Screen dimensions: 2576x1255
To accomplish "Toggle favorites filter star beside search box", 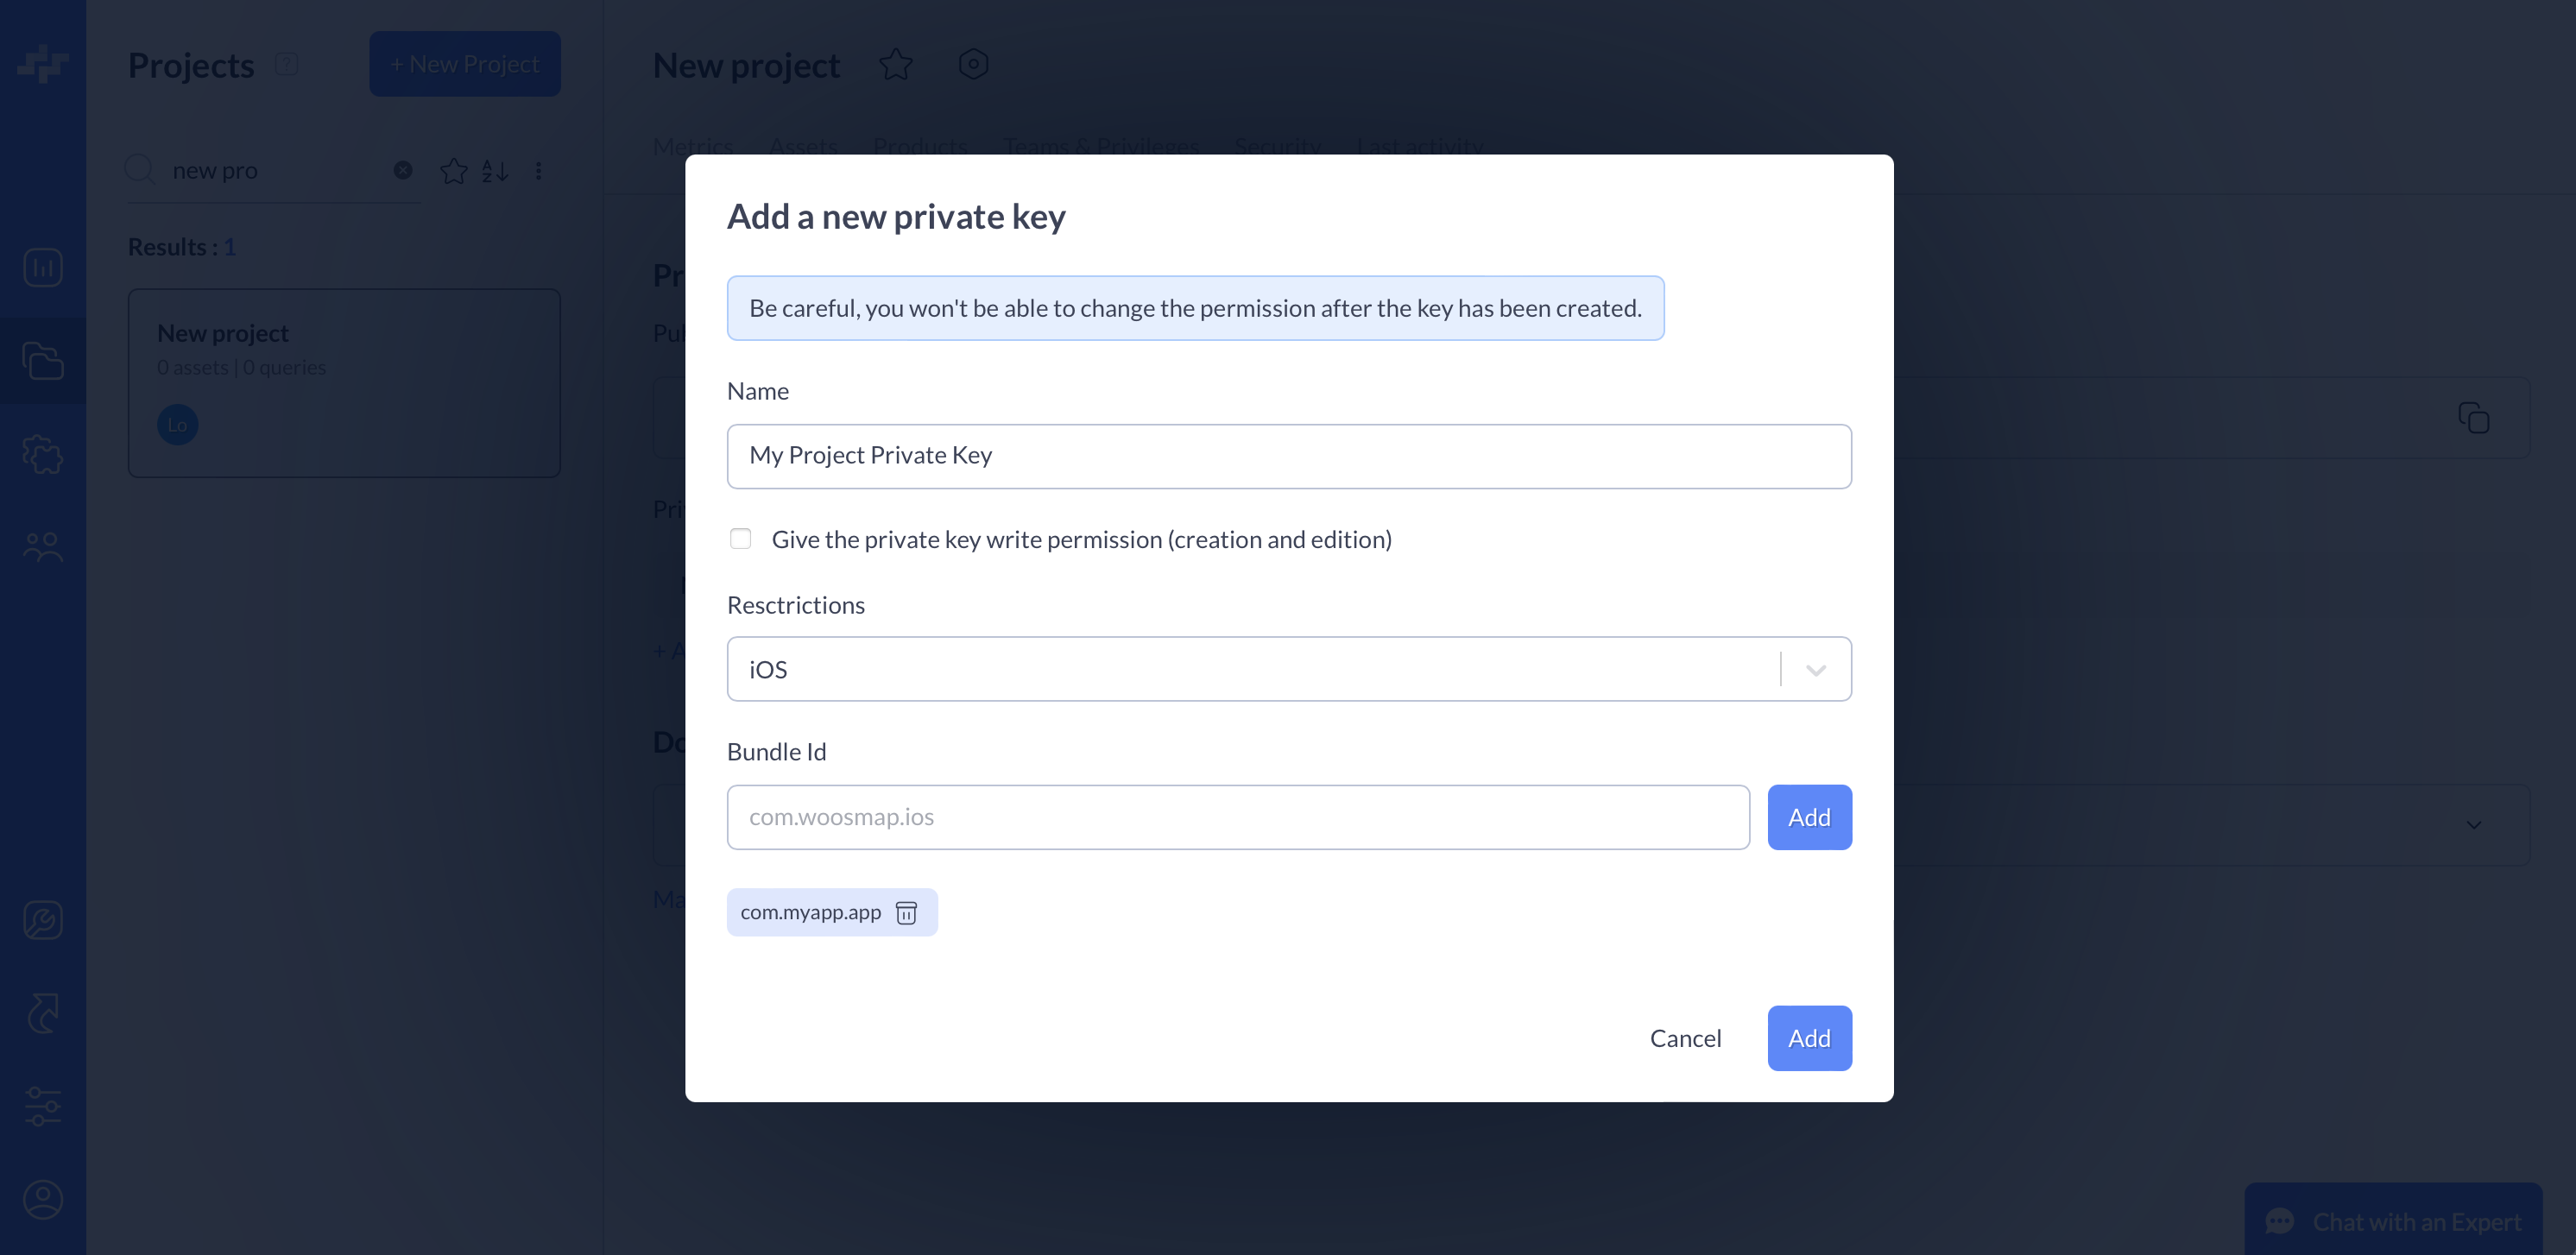I will pos(453,170).
